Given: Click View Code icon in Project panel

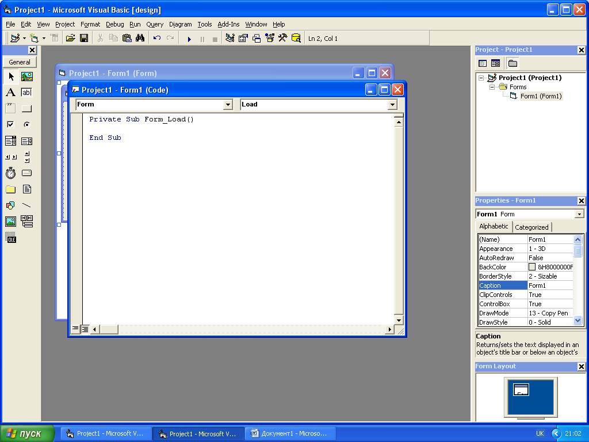Looking at the screenshot, I should click(x=483, y=63).
